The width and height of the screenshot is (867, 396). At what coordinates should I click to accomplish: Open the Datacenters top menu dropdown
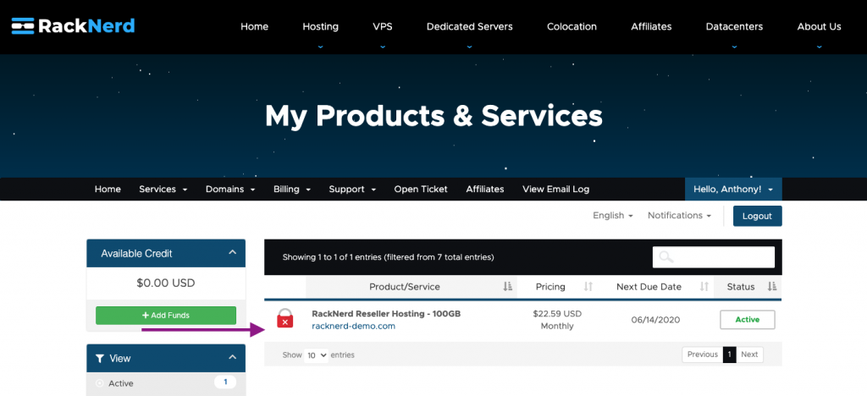734,26
